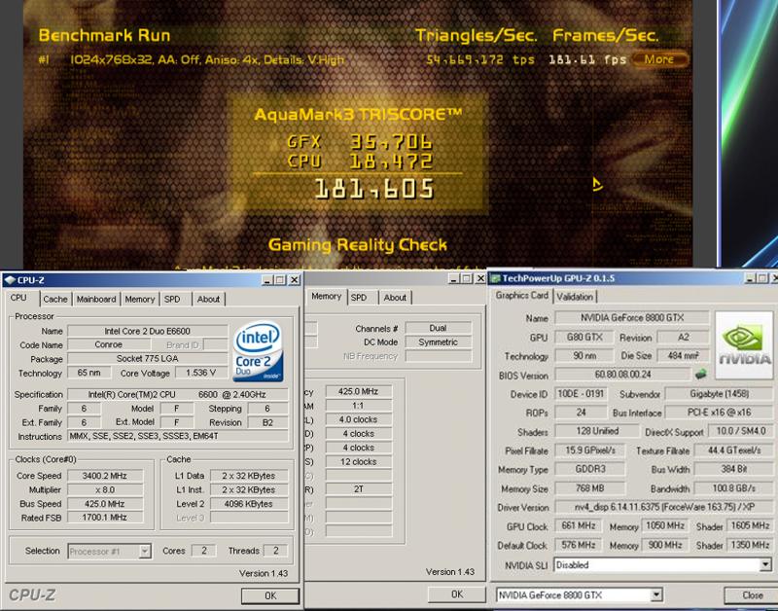The height and width of the screenshot is (611, 778).
Task: Click the GPU-Z Name field NVIDIA GeForce 8800 GTX
Action: (632, 317)
